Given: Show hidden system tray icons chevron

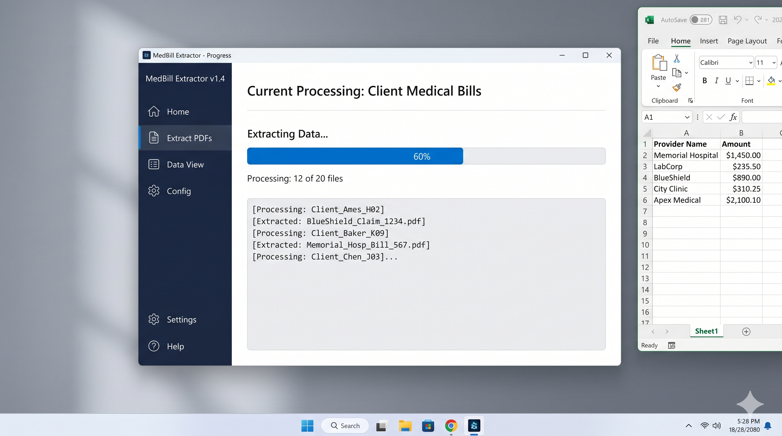Looking at the screenshot, I should (689, 426).
